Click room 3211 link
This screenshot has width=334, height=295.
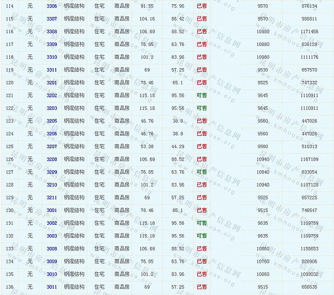click(x=51, y=197)
